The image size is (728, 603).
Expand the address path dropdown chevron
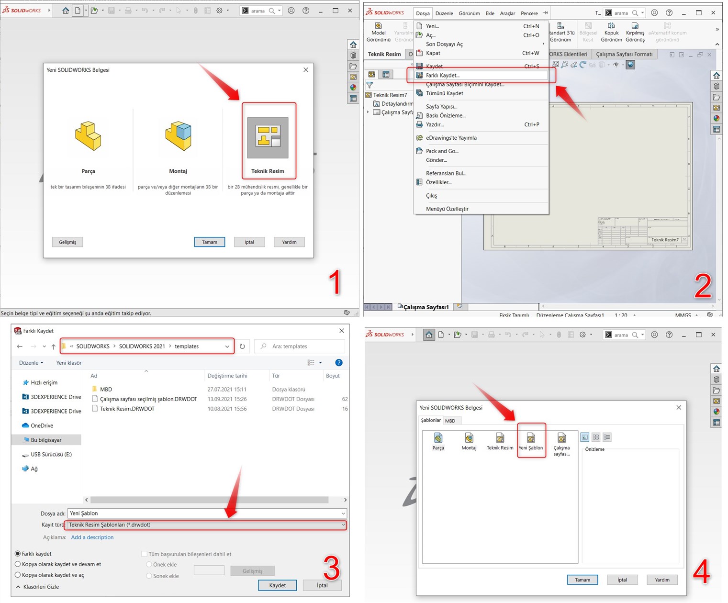227,346
